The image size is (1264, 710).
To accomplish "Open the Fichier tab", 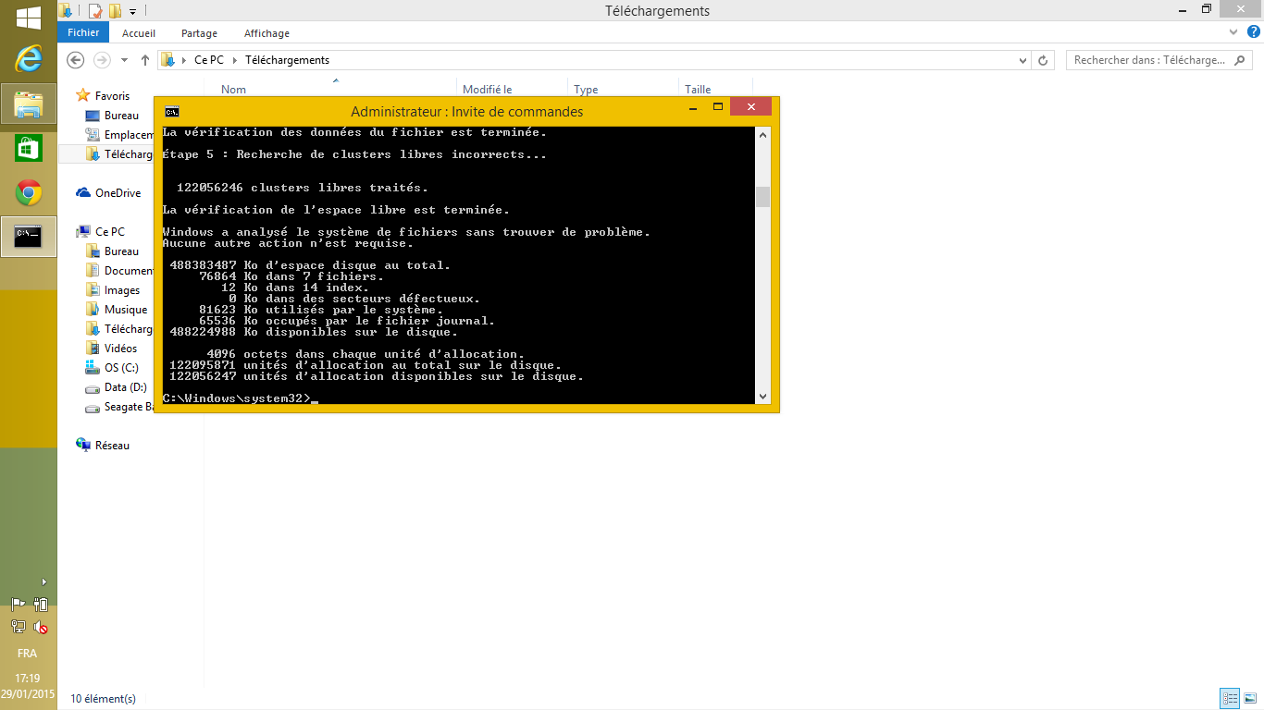I will click(x=83, y=32).
